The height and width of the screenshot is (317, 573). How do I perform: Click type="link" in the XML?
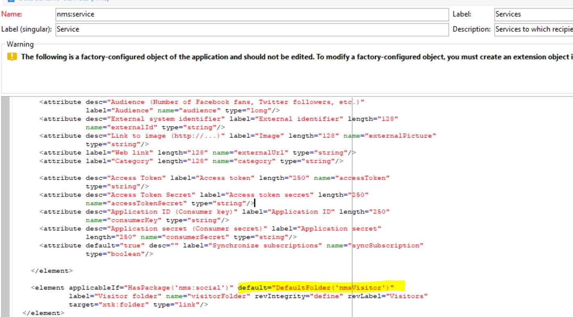177,305
